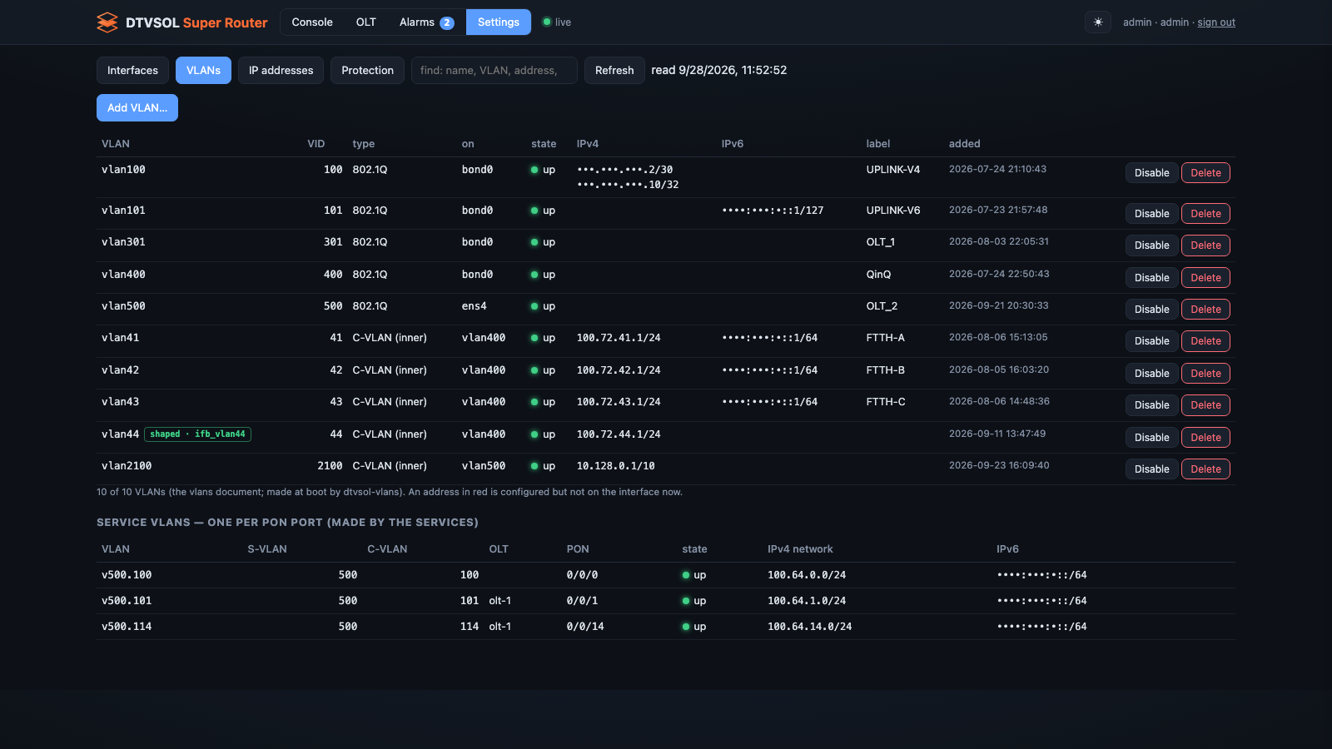Delete vlan43
The image size is (1332, 749).
(1205, 405)
